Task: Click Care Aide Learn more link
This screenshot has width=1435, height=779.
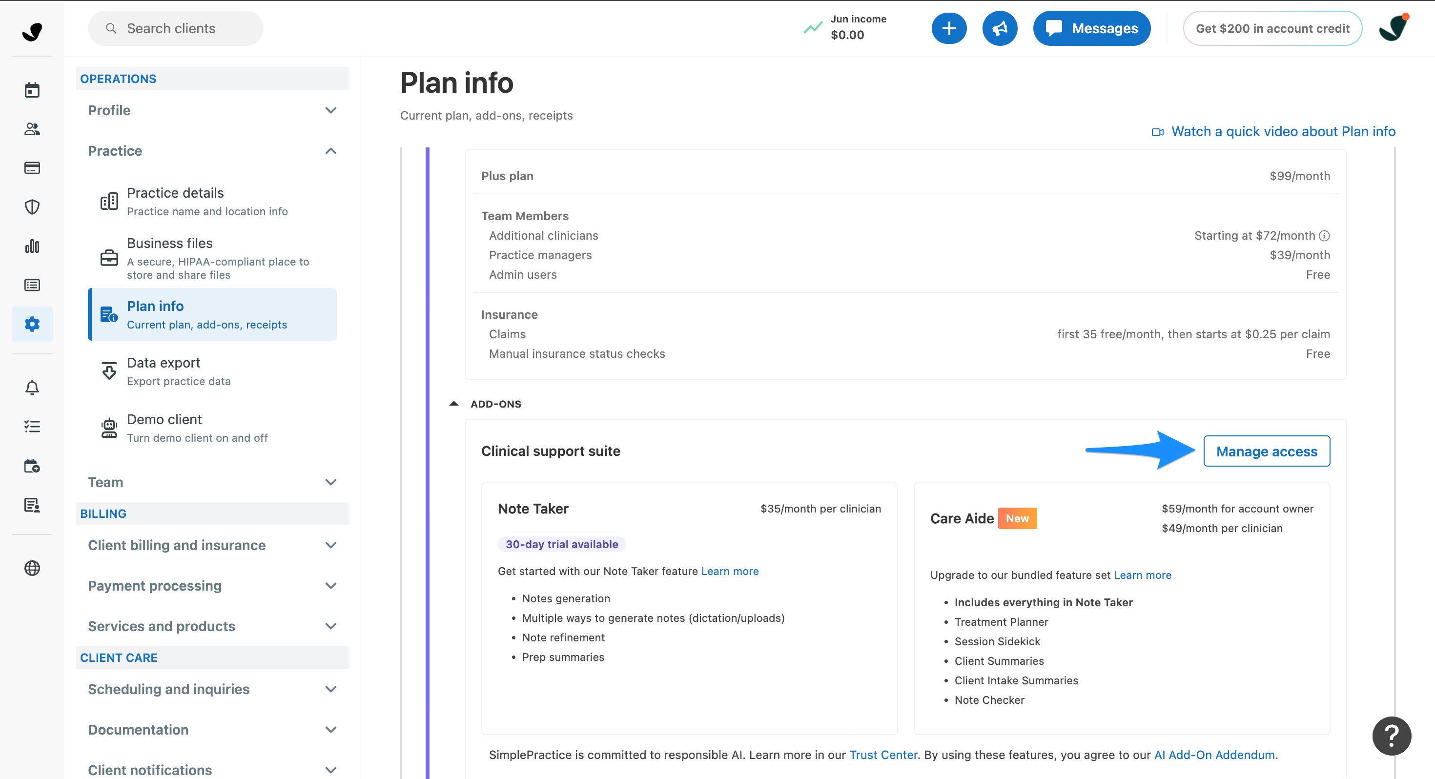Action: 1143,575
